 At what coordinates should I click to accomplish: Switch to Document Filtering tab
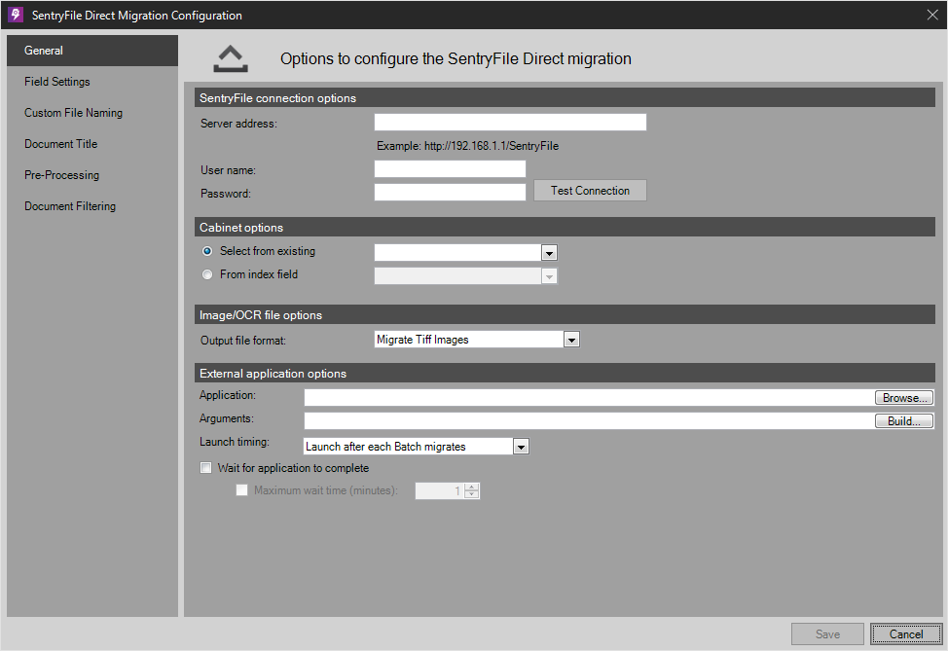(x=92, y=206)
